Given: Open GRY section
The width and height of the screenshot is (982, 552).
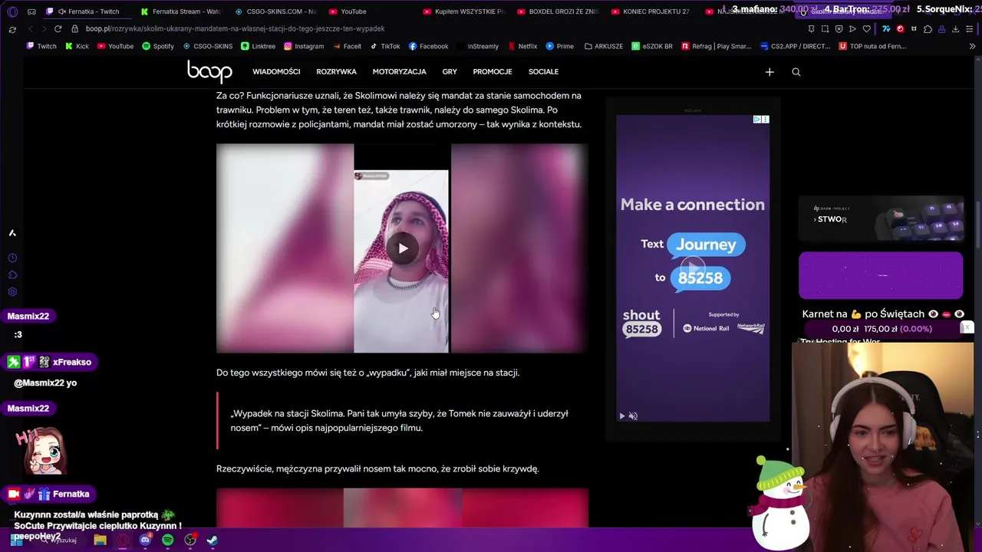Looking at the screenshot, I should pos(450,72).
